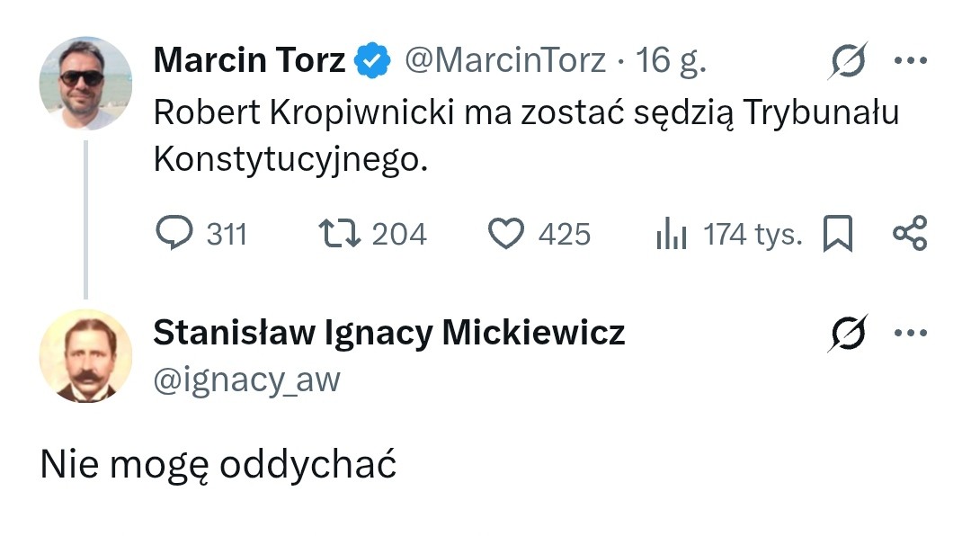Open more options on Marcin Torz's tweet

point(913,59)
